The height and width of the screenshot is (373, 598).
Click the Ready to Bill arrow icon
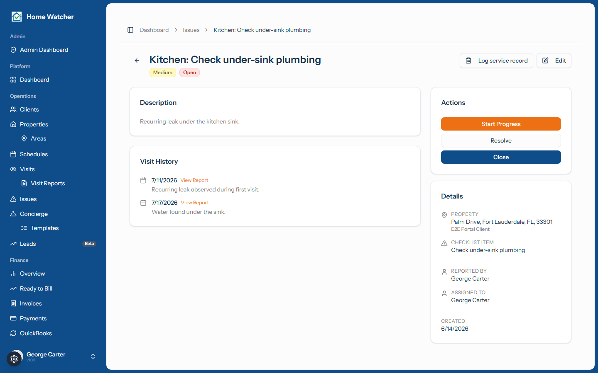click(13, 288)
